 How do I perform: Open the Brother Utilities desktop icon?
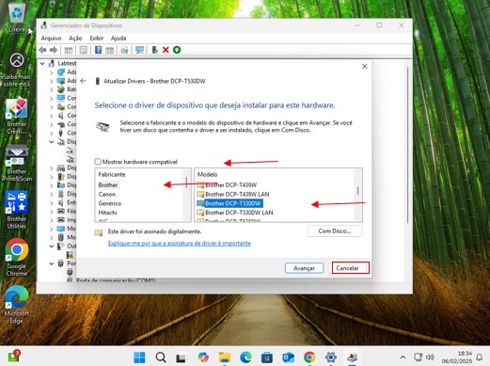17,210
